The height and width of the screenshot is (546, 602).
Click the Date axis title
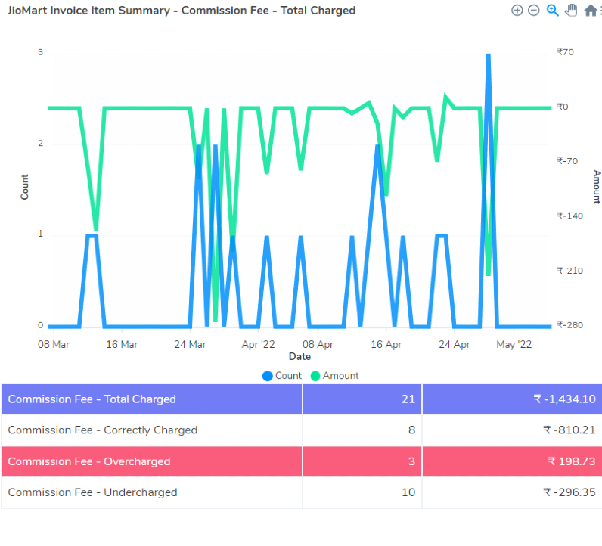coord(299,357)
